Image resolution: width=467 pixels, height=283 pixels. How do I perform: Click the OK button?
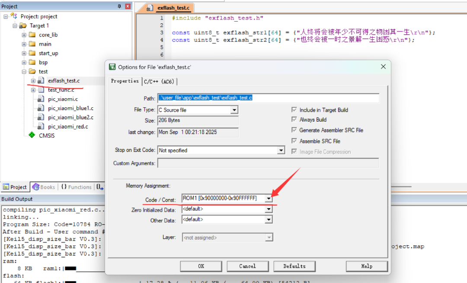(x=201, y=266)
